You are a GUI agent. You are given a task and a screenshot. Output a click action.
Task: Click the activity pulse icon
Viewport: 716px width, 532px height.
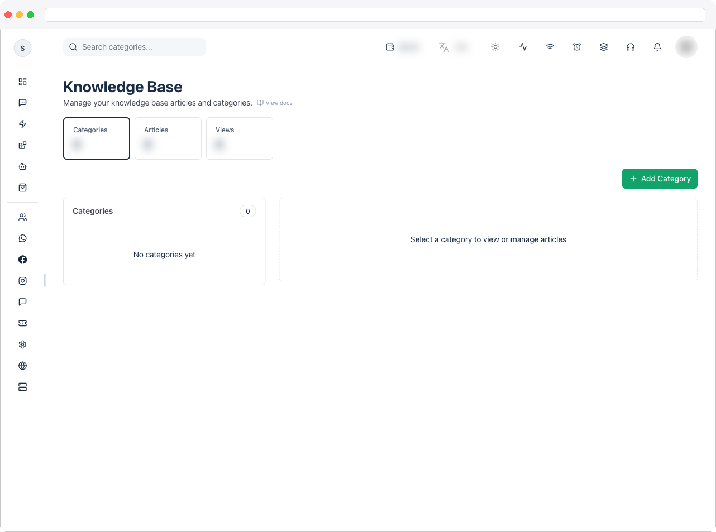click(x=523, y=47)
